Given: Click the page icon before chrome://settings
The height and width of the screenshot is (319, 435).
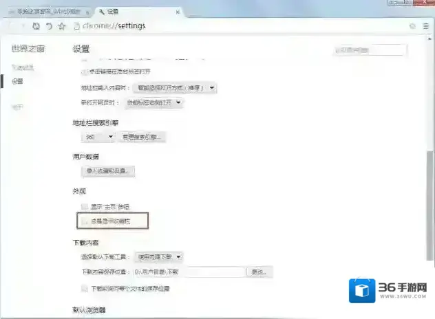Looking at the screenshot, I should pos(77,26).
